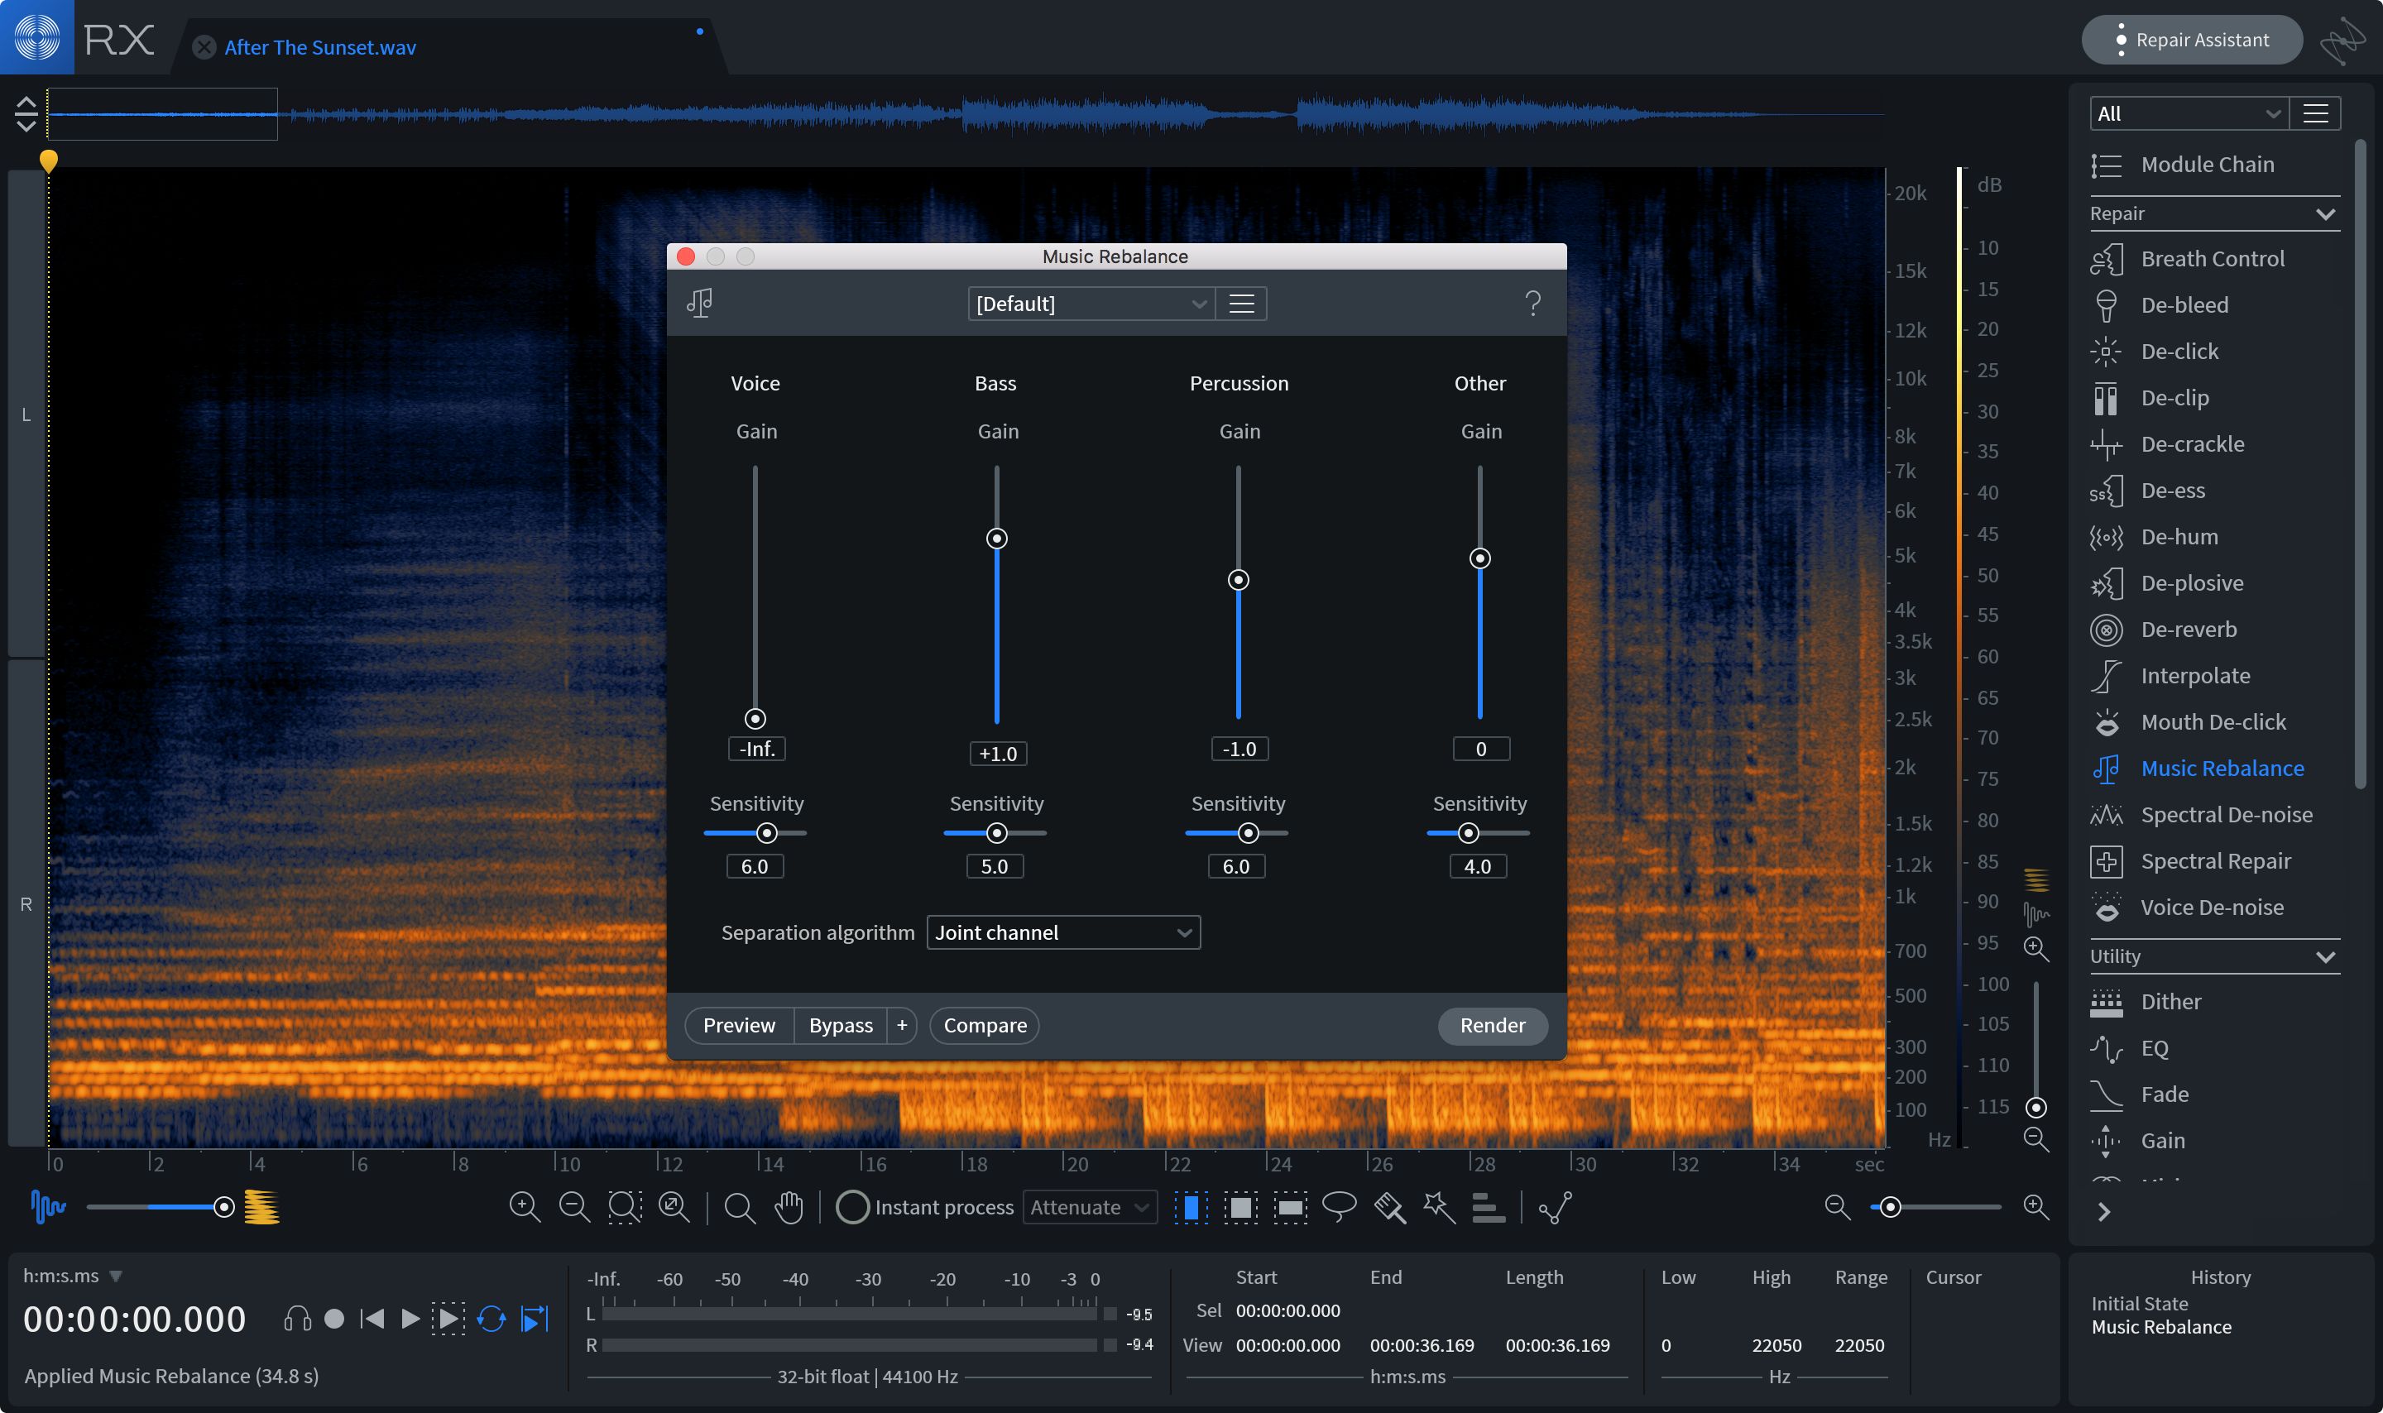2383x1413 pixels.
Task: Click Preview to audition rebalance settings
Action: pyautogui.click(x=736, y=1024)
